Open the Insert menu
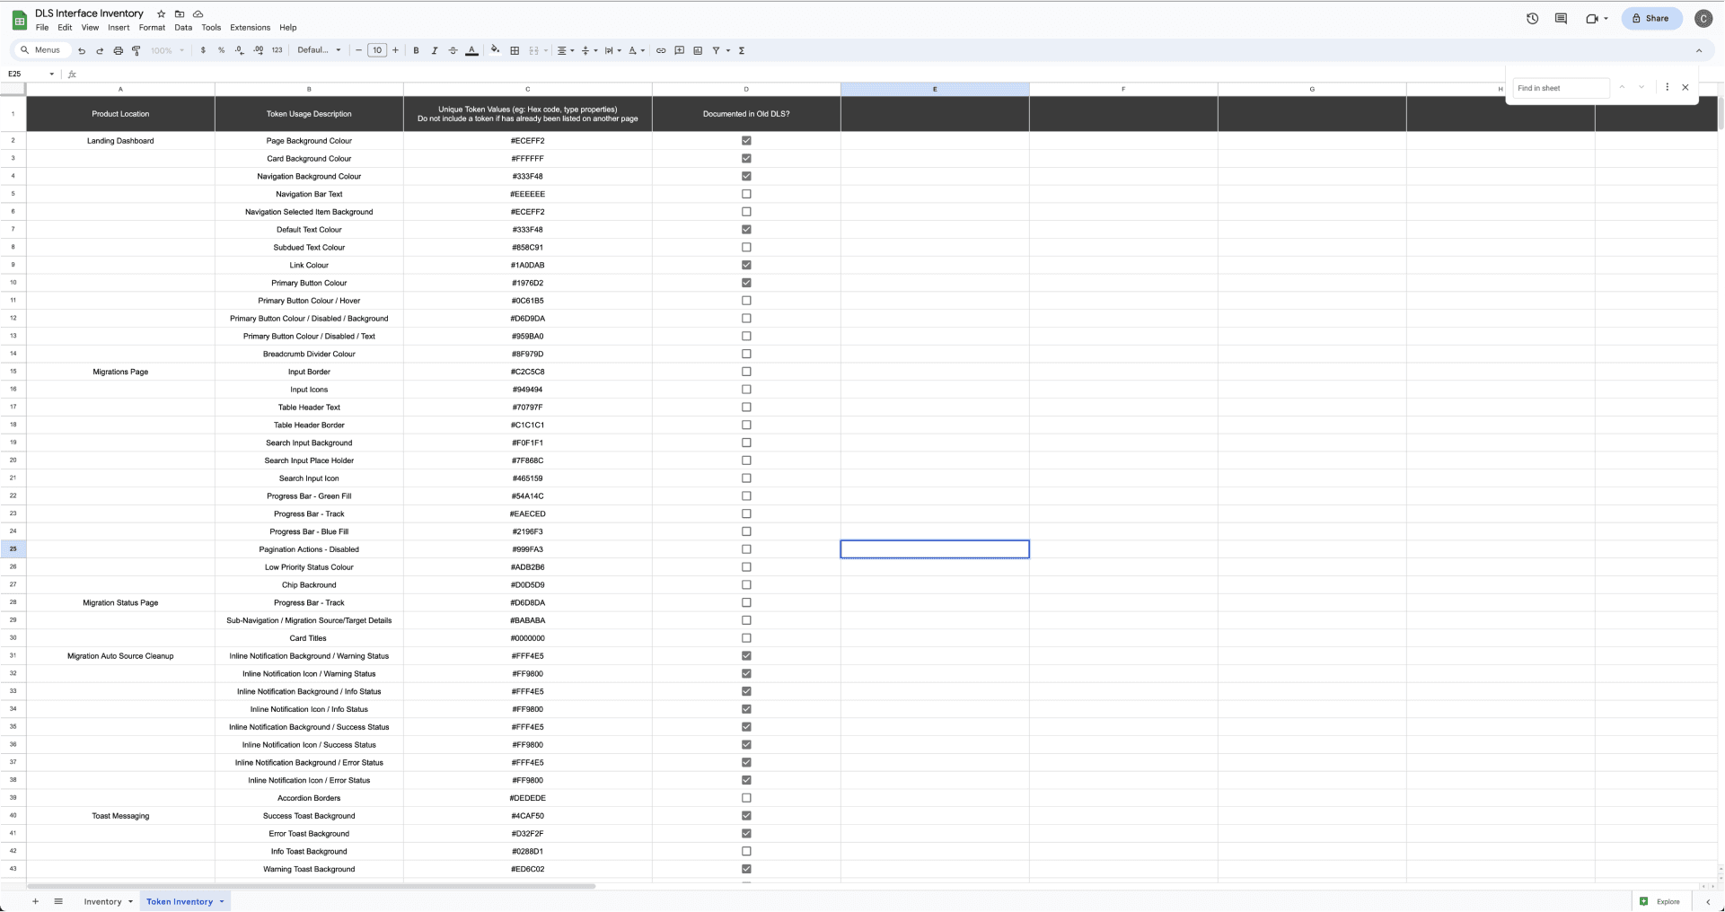 coord(119,28)
